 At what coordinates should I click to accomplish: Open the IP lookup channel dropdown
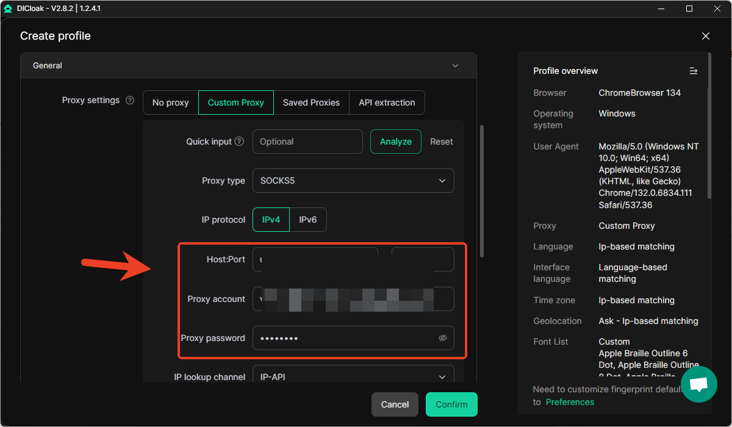tap(353, 376)
